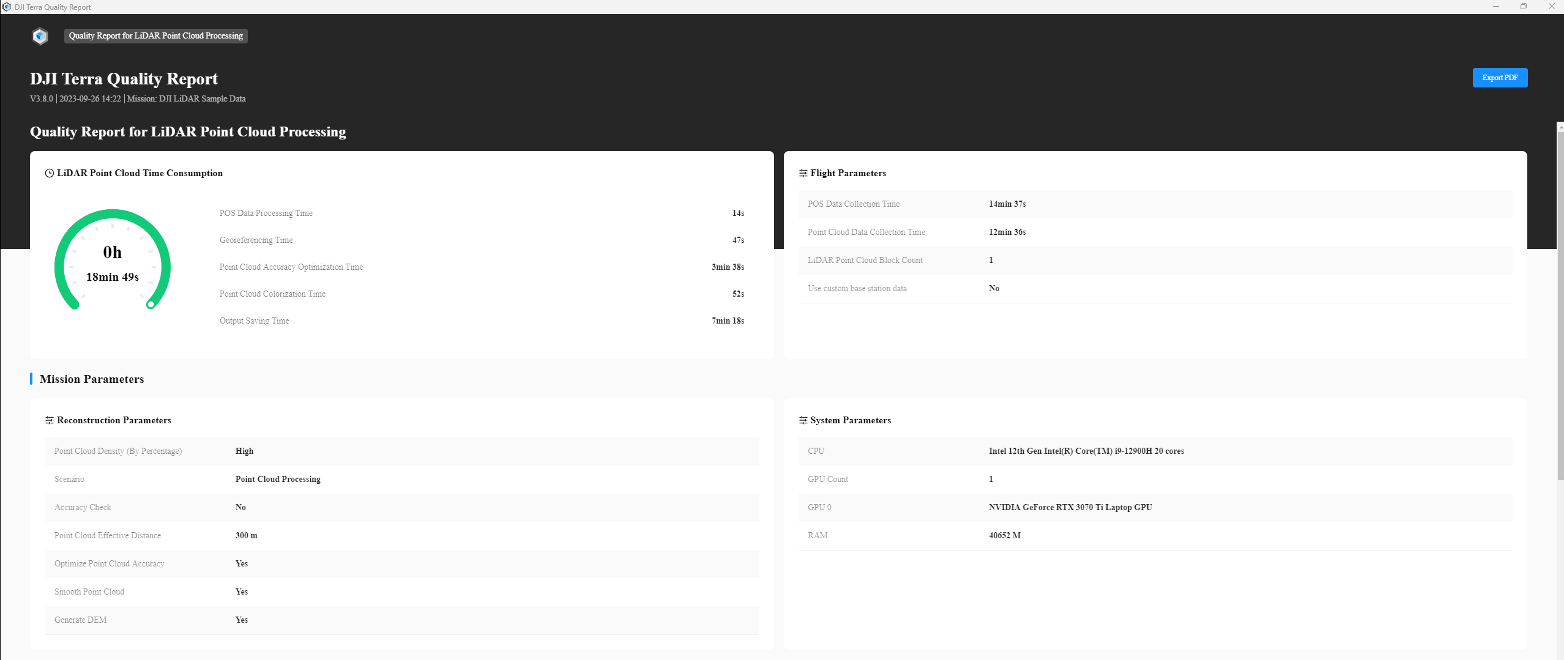
Task: Click the blue marker beside Mission Parameters
Action: coord(31,379)
